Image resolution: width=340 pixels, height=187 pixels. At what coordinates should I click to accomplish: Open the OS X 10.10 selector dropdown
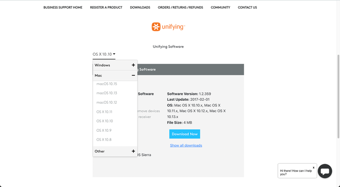tap(104, 54)
